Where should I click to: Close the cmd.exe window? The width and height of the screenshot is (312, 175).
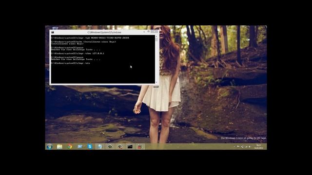[x=155, y=32]
